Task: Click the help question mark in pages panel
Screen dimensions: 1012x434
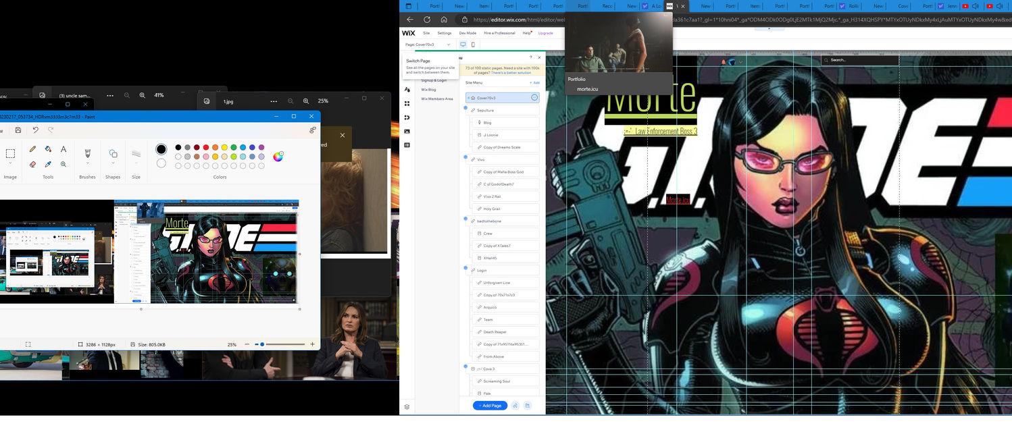Action: point(530,57)
